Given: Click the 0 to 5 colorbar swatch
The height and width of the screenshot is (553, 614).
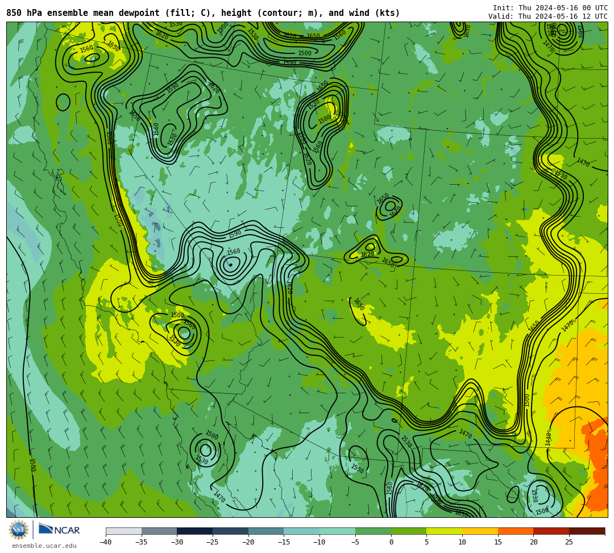Looking at the screenshot, I should 409,531.
